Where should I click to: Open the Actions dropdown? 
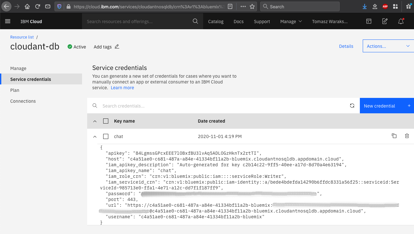coord(388,46)
